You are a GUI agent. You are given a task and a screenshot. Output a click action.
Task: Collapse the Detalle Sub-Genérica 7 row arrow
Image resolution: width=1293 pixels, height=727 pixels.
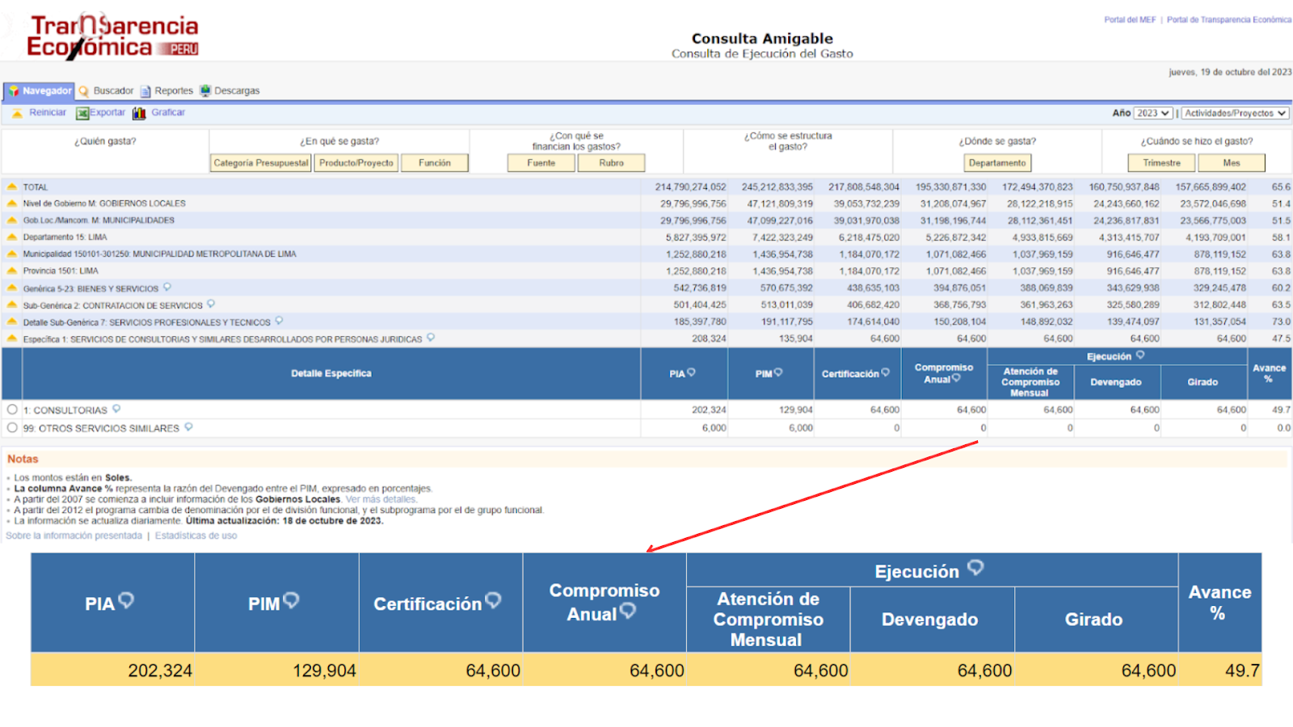pos(12,321)
